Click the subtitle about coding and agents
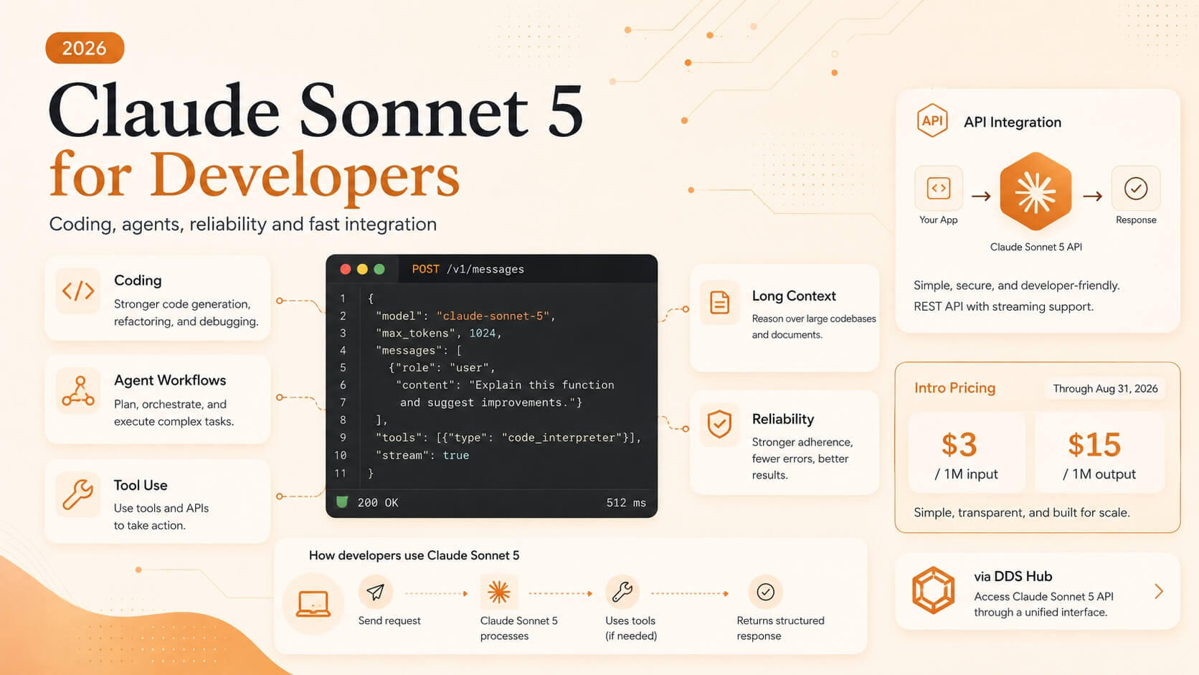Screen dimensions: 1199x675 (243, 224)
